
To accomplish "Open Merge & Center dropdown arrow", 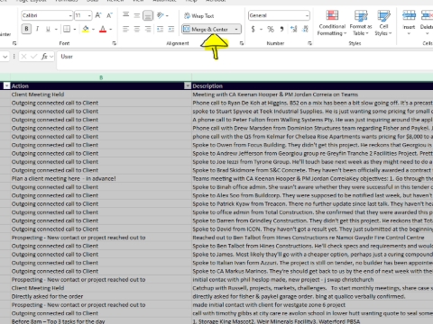I will (236, 30).
